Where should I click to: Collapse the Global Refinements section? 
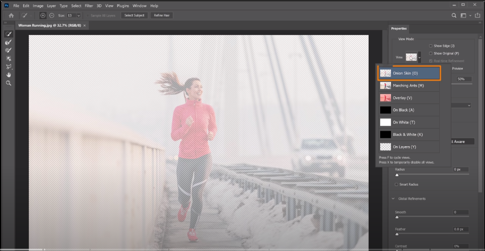(x=393, y=198)
